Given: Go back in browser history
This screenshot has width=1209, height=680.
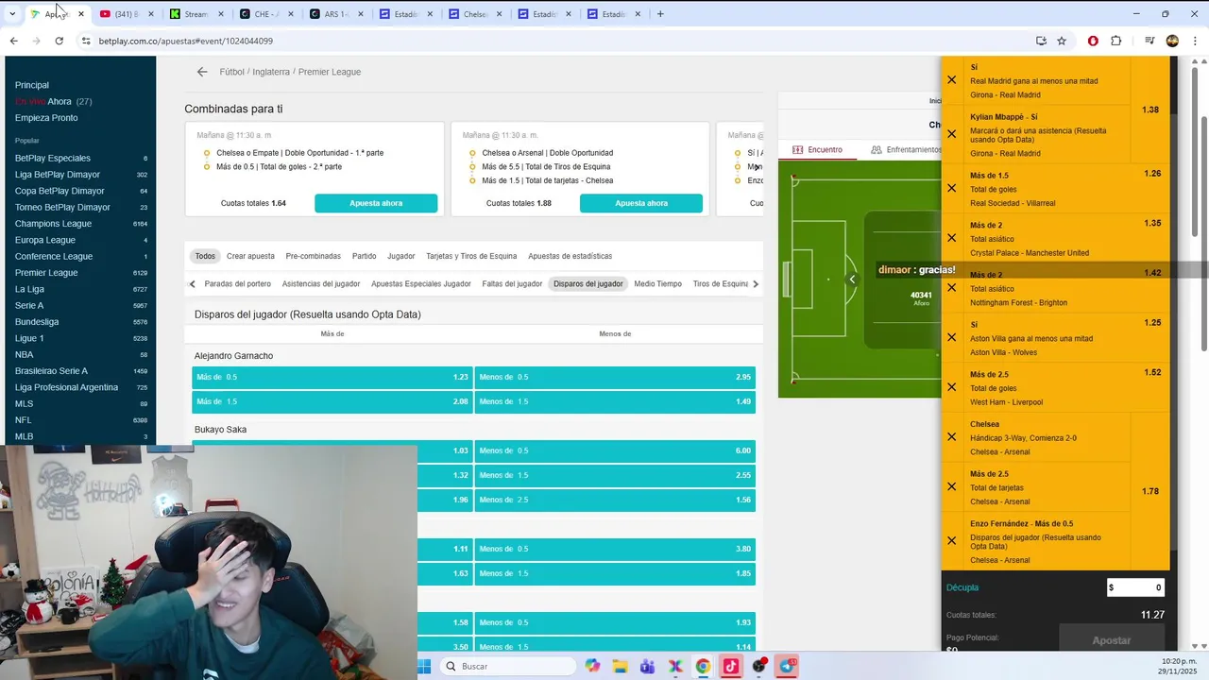Looking at the screenshot, I should coord(13,41).
